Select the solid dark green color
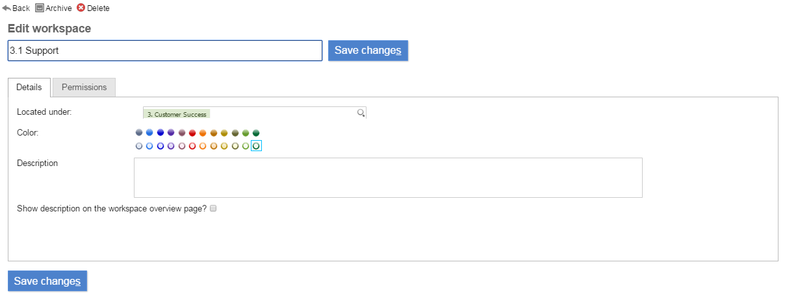Screen dimensions: 785x299 click(x=256, y=133)
